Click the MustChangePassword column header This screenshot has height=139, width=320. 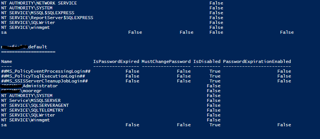(x=166, y=61)
